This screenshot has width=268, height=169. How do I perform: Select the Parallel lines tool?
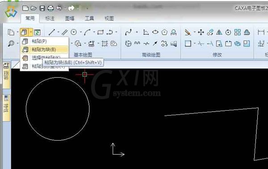tap(65, 32)
